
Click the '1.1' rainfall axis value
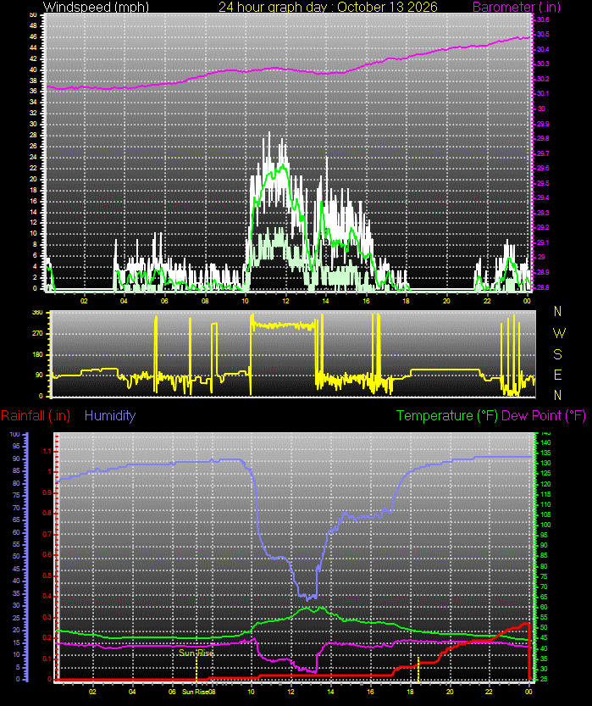[x=47, y=451]
